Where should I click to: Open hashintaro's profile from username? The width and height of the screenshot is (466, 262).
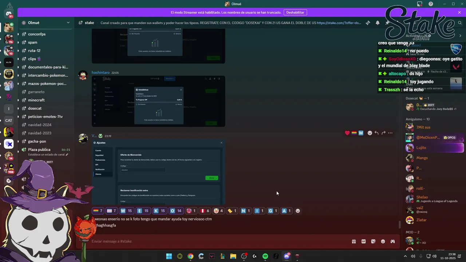point(100,73)
